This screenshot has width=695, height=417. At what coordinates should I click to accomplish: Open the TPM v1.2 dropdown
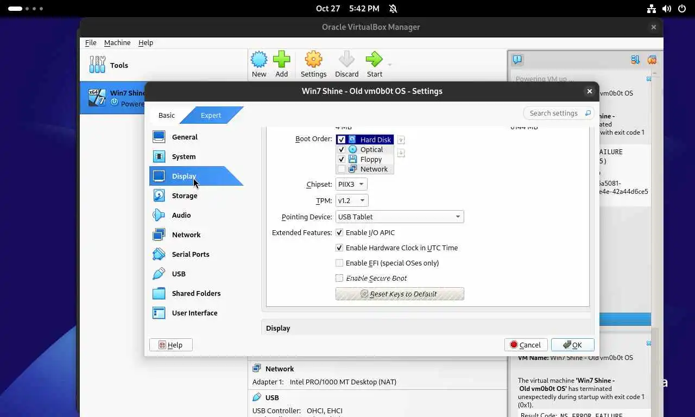coord(352,200)
